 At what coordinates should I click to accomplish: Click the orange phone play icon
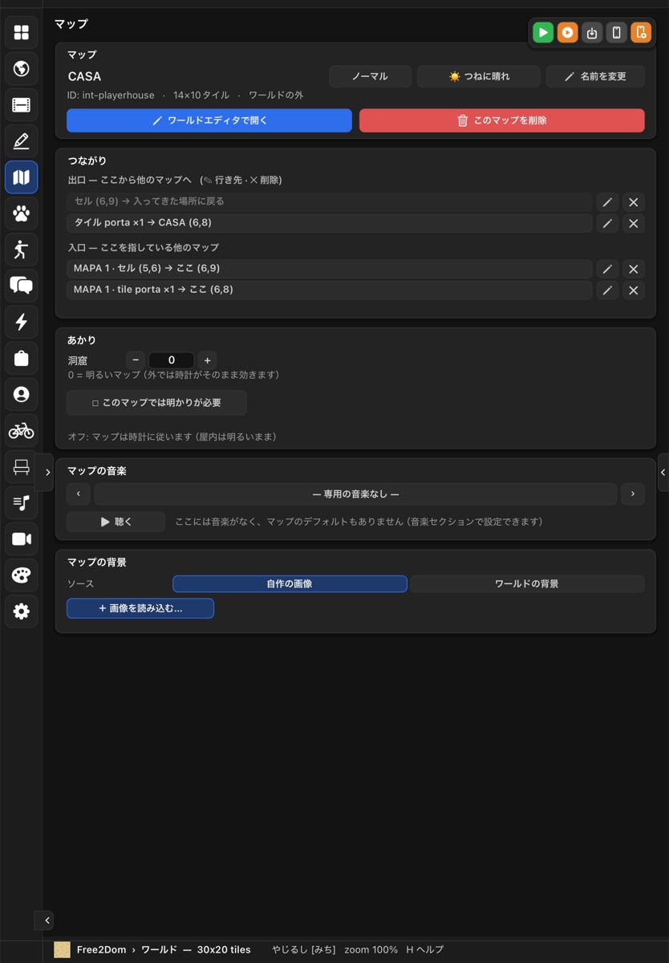pyautogui.click(x=641, y=33)
